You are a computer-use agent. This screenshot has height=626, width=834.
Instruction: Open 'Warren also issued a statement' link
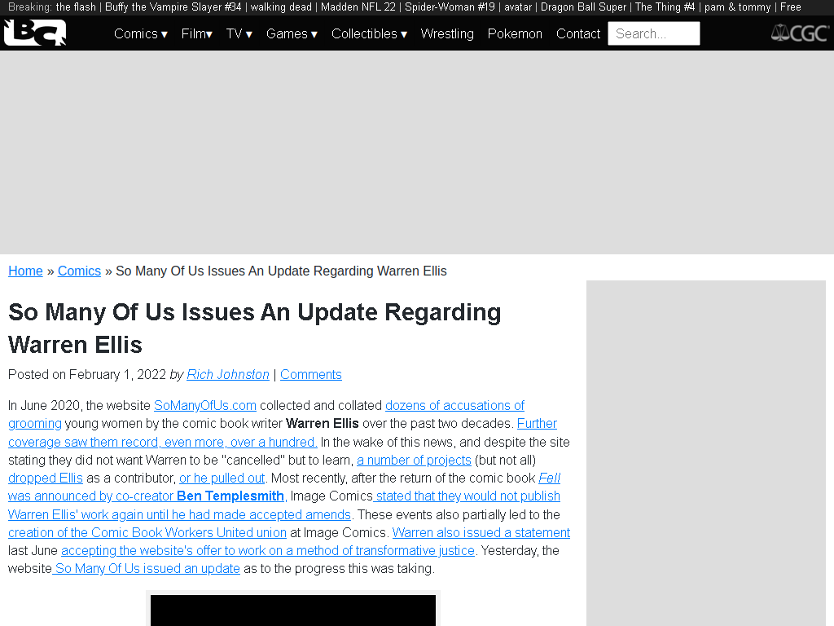[x=481, y=533]
